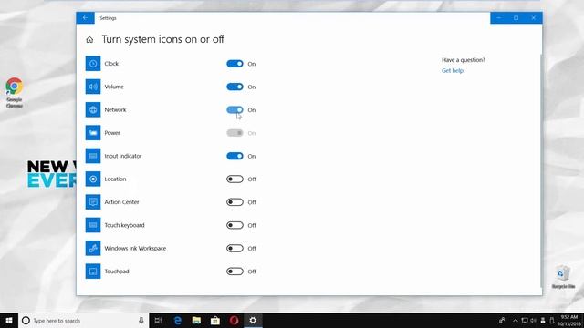
Task: Open File Explorer from the taskbar
Action: pyautogui.click(x=196, y=320)
